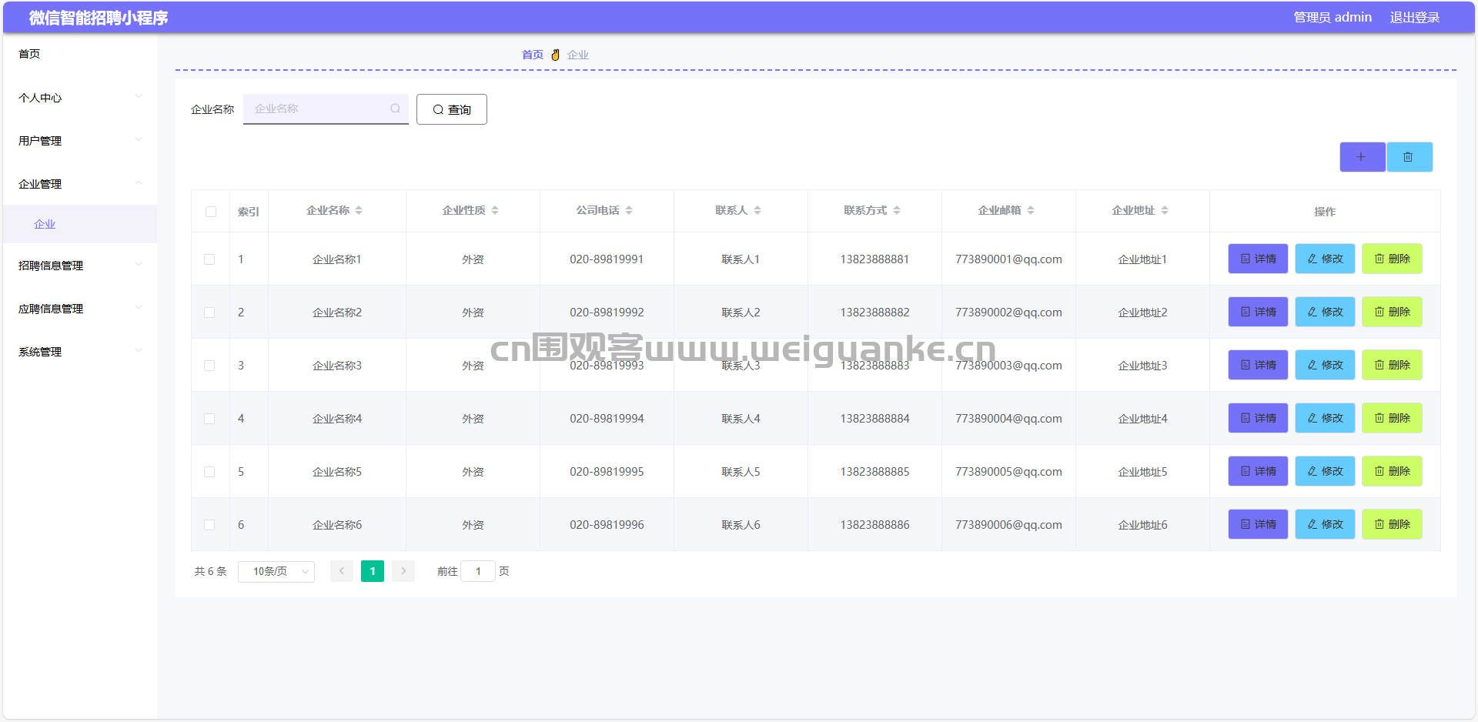Select 企业 submenu item in sidebar
Screen dimensions: 1478x722
point(45,224)
